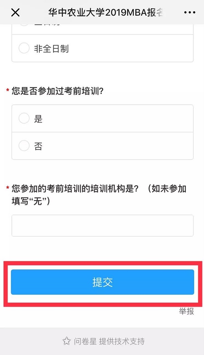Close the survey page with the X icon
This screenshot has width=204, height=355.
pos(16,13)
